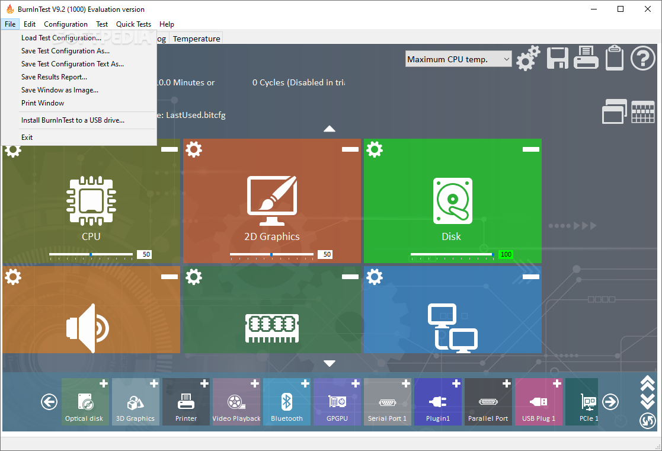Collapse the upper panel with up arrow

point(330,129)
